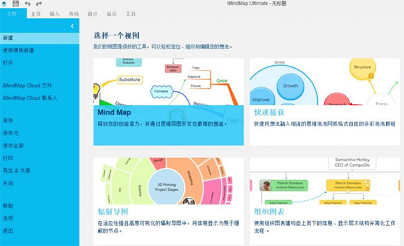Click the 选择一个视图 heading

tap(116, 36)
